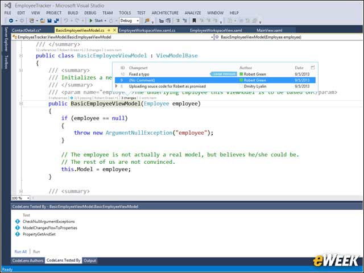Image resolution: width=364 pixels, height=273 pixels.
Task: Open the PROJECT menu
Action: point(54,13)
